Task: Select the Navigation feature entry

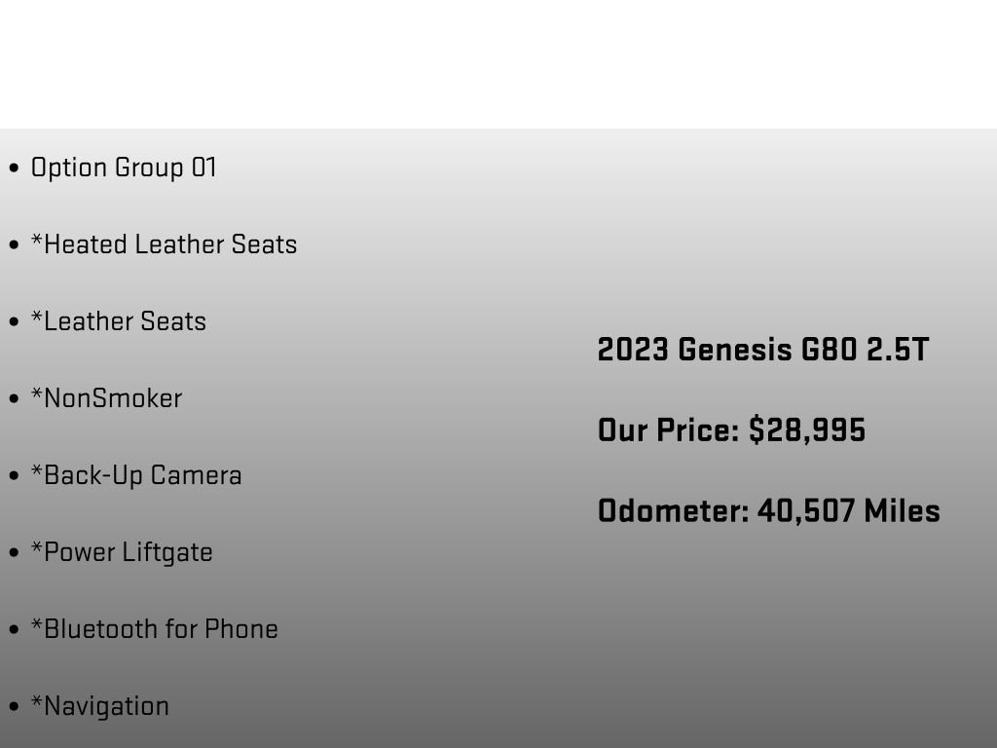Action: coord(100,706)
